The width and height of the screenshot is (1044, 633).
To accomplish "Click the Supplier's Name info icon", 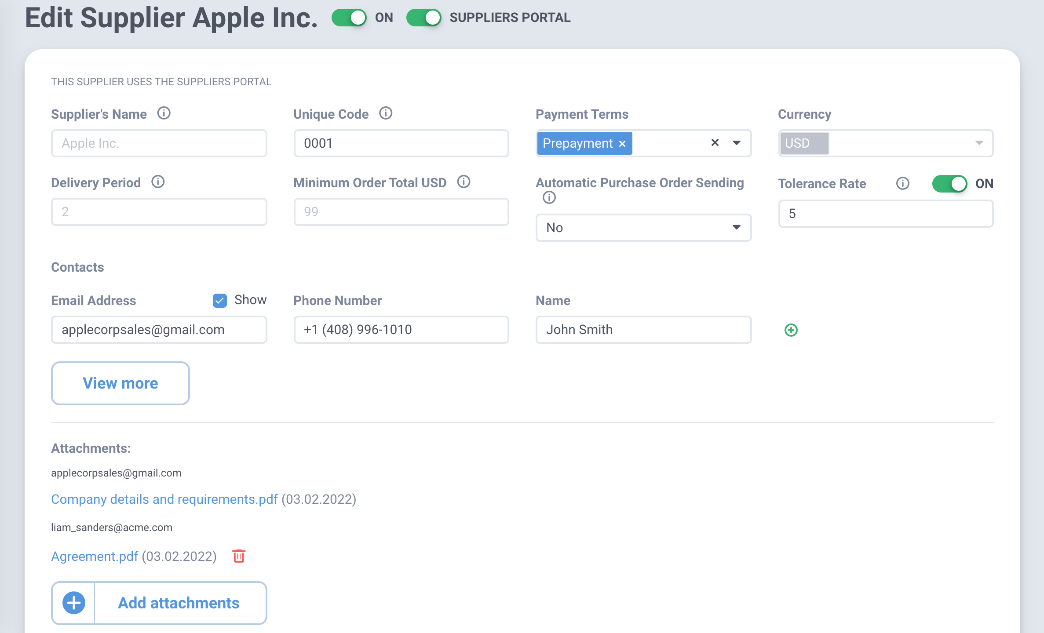I will [164, 113].
